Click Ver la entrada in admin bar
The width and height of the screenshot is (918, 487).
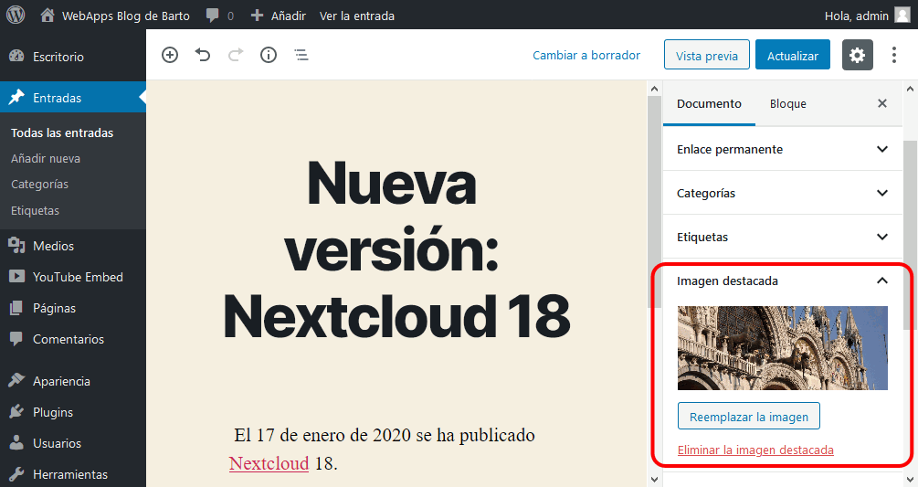point(357,16)
